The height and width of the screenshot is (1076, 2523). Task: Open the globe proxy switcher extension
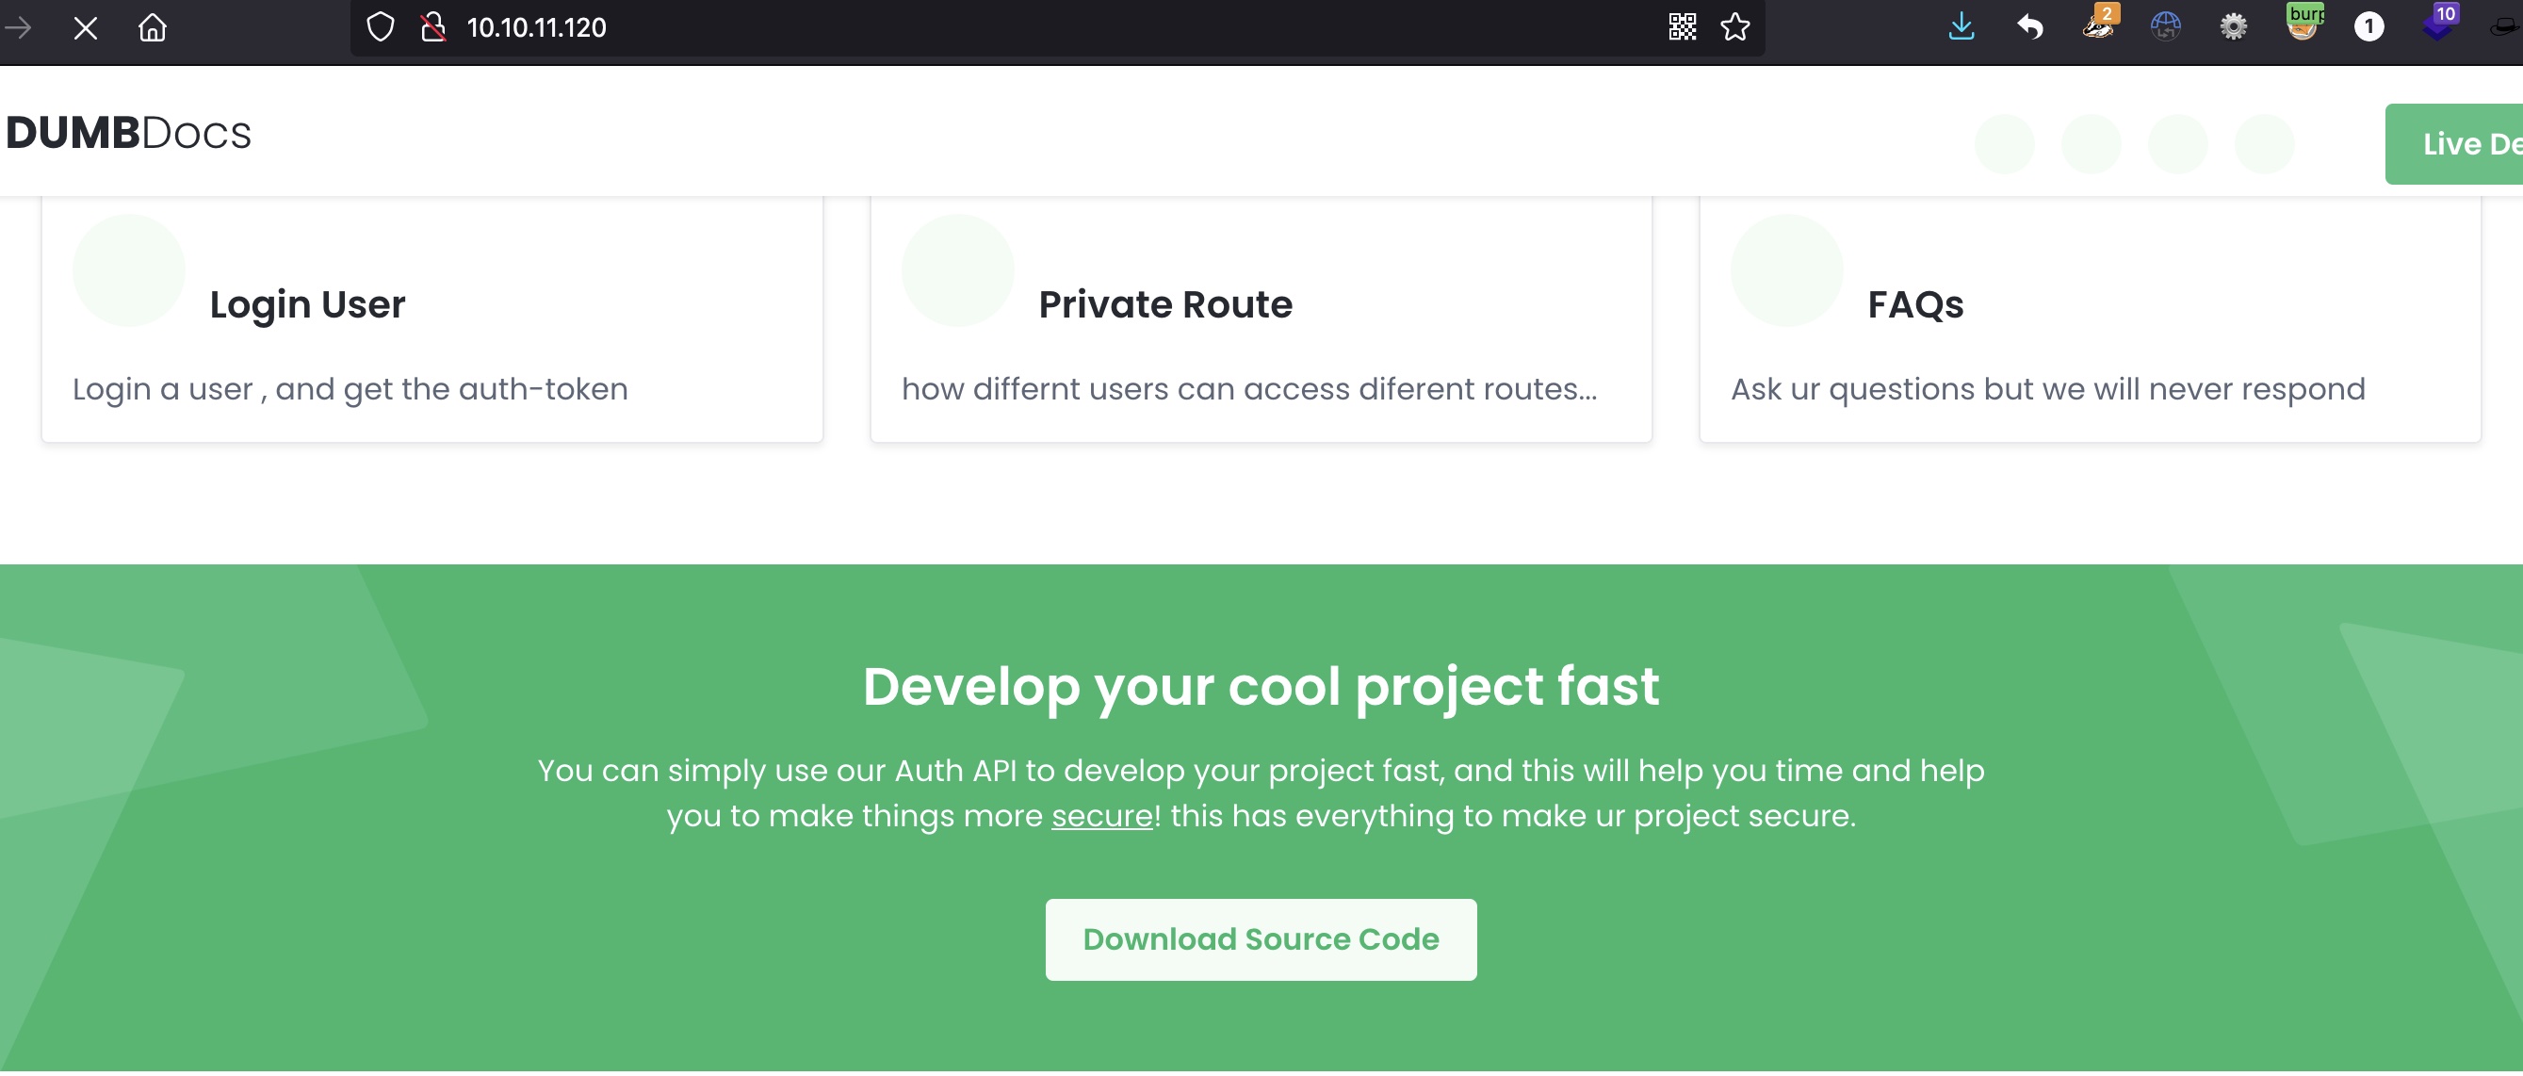pyautogui.click(x=2165, y=26)
